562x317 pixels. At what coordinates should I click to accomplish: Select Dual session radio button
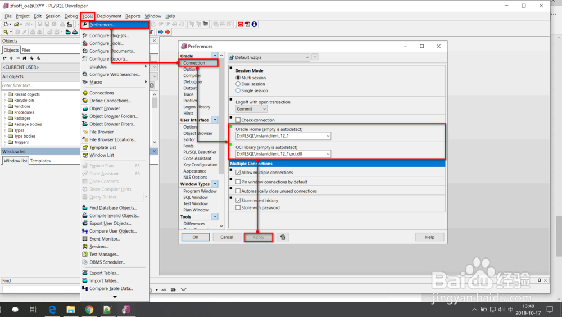(x=238, y=84)
